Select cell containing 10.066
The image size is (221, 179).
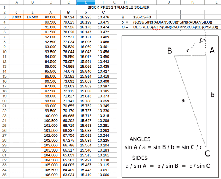point(104,175)
